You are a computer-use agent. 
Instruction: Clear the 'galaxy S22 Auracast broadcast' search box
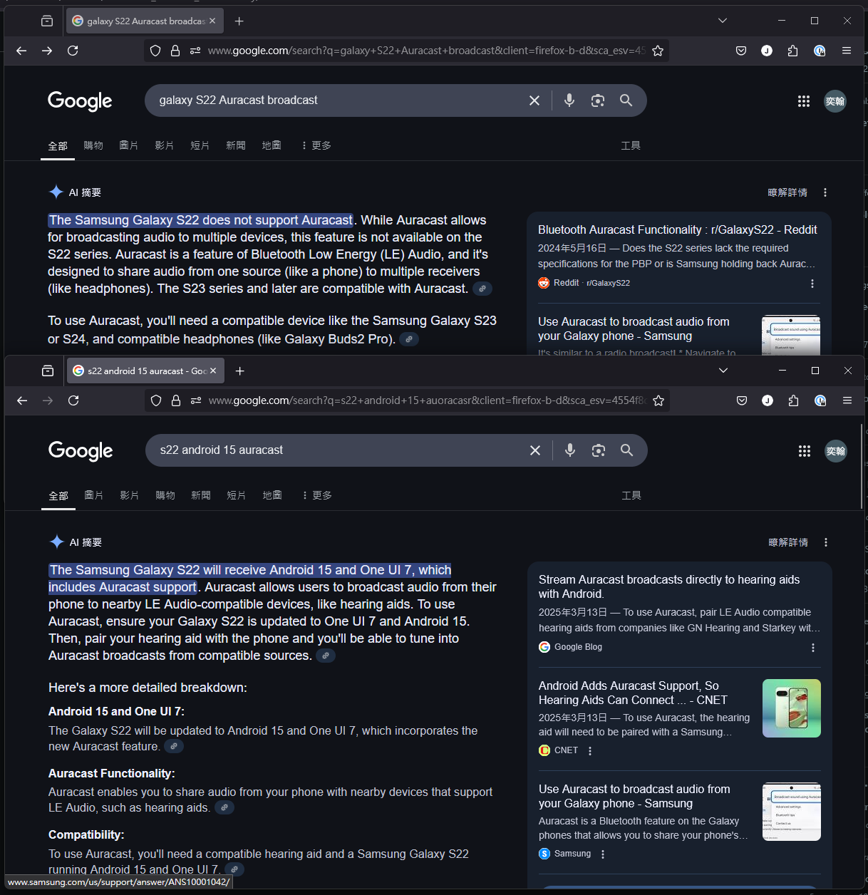coord(534,100)
